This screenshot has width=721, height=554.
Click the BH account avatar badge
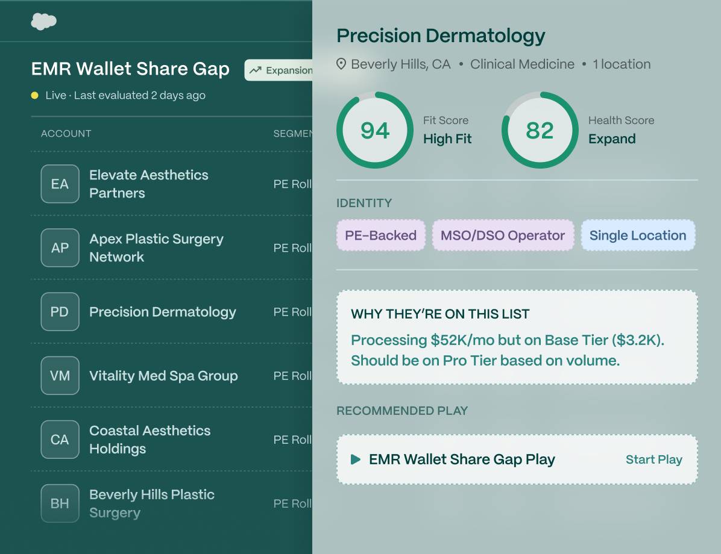point(60,503)
